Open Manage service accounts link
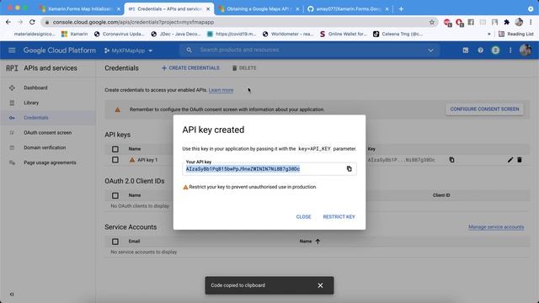 tap(496, 227)
